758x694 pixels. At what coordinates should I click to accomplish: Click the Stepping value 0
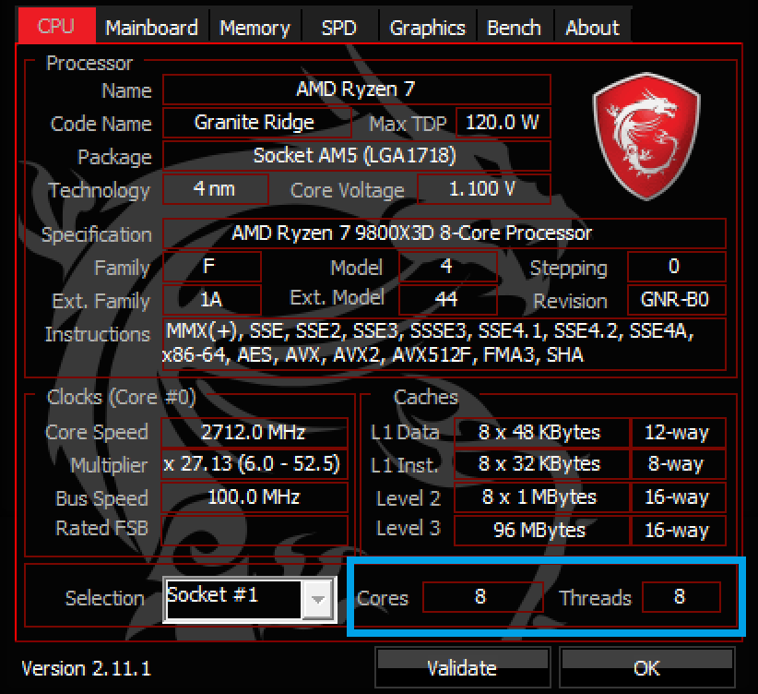coord(677,267)
